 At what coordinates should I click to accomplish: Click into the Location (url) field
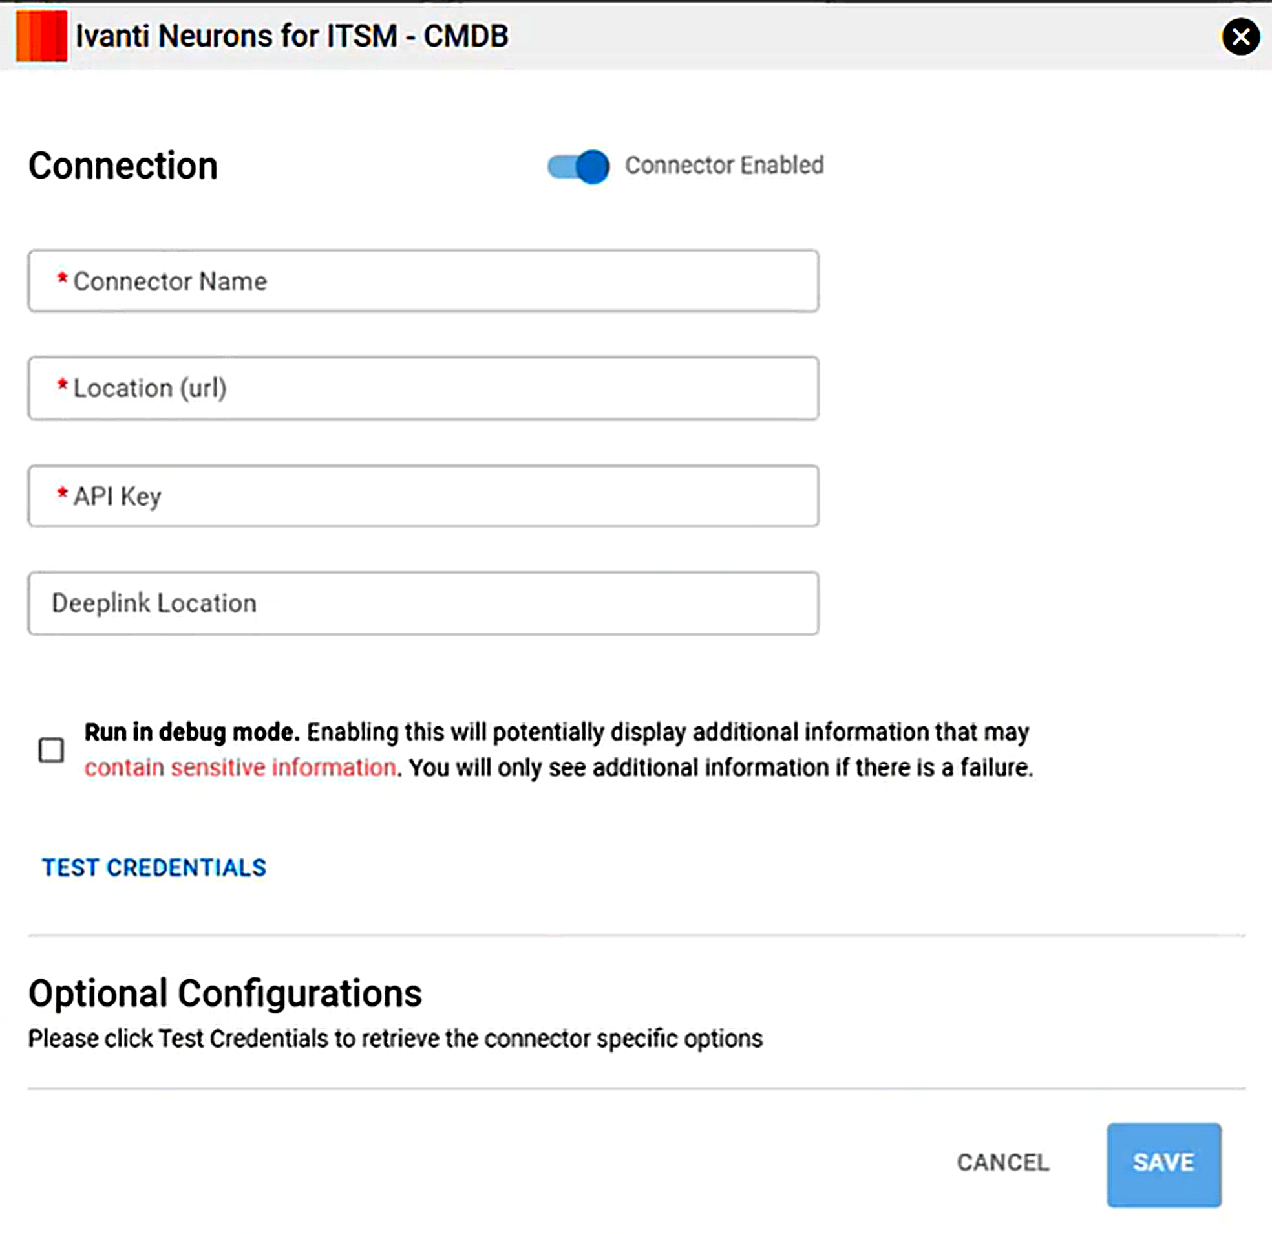pyautogui.click(x=423, y=389)
